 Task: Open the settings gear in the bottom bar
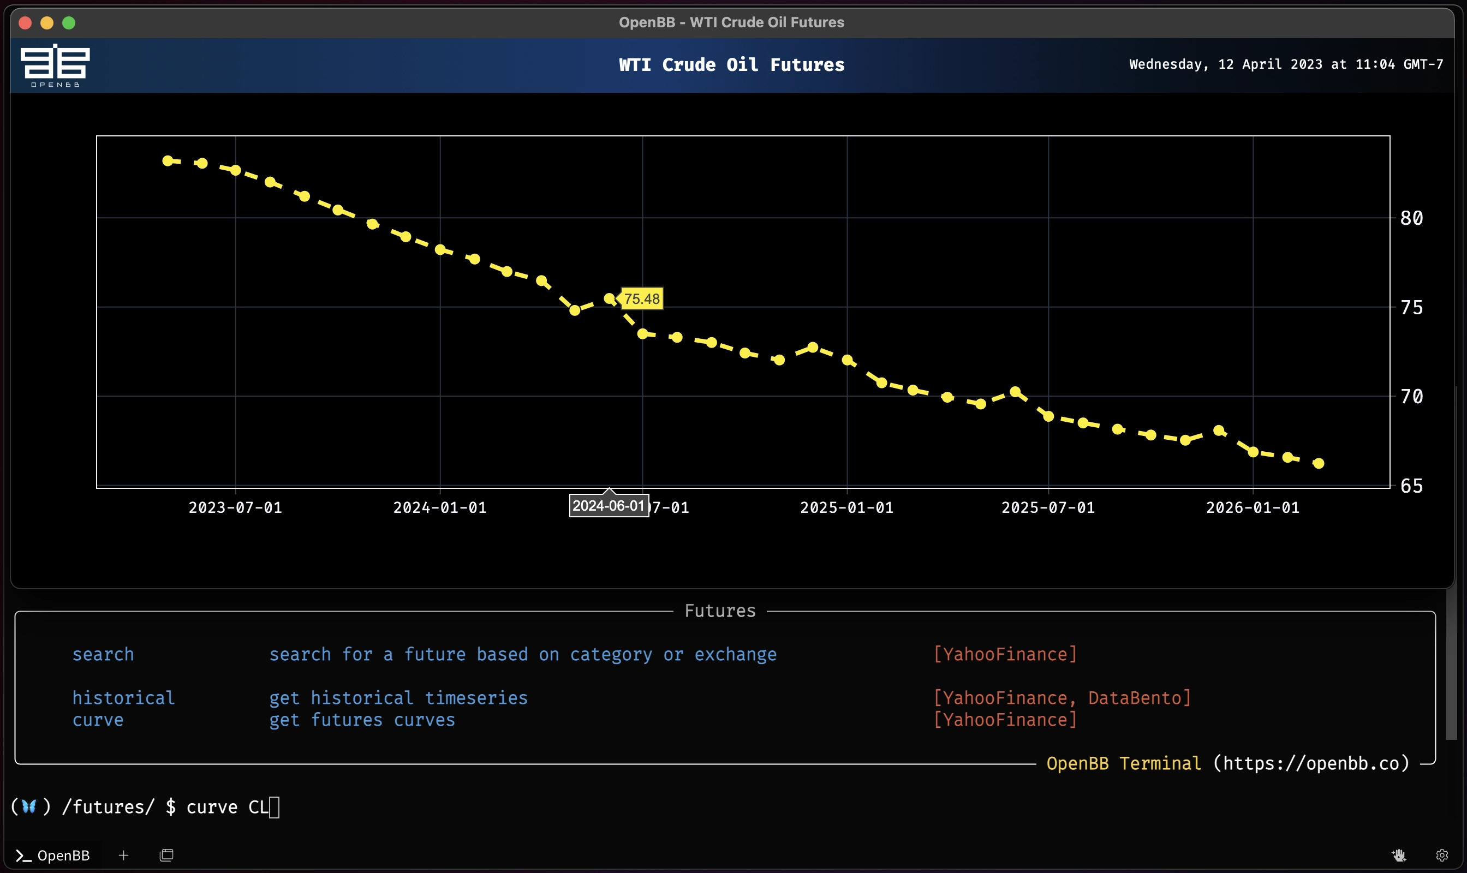tap(1443, 855)
